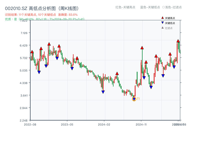Click the 2.944 y-axis label
Screen dimensions: 200x150
(23, 108)
